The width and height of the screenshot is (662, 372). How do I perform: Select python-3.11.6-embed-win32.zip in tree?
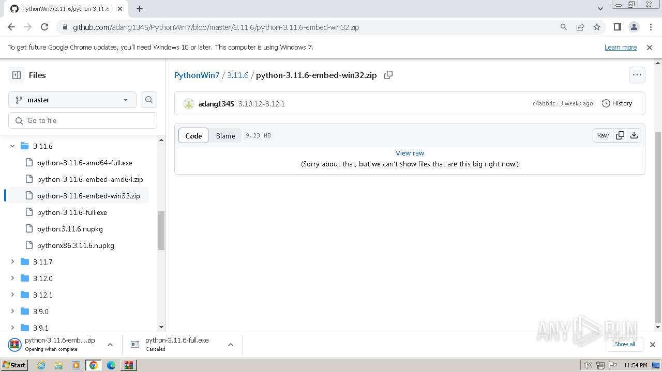click(x=88, y=196)
